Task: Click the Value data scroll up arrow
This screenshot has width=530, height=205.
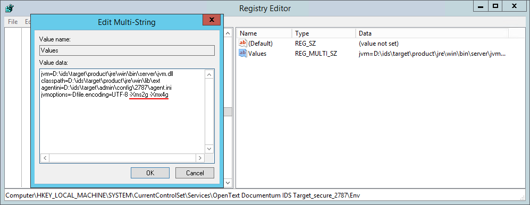Action: [209, 74]
